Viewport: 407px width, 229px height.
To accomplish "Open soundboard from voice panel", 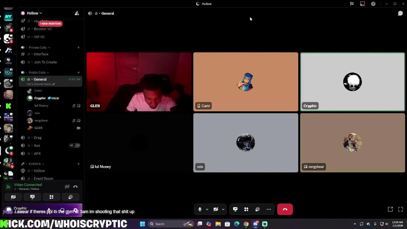I will 71,197.
